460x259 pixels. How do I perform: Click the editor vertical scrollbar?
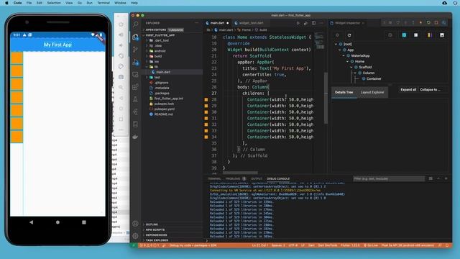click(x=326, y=98)
